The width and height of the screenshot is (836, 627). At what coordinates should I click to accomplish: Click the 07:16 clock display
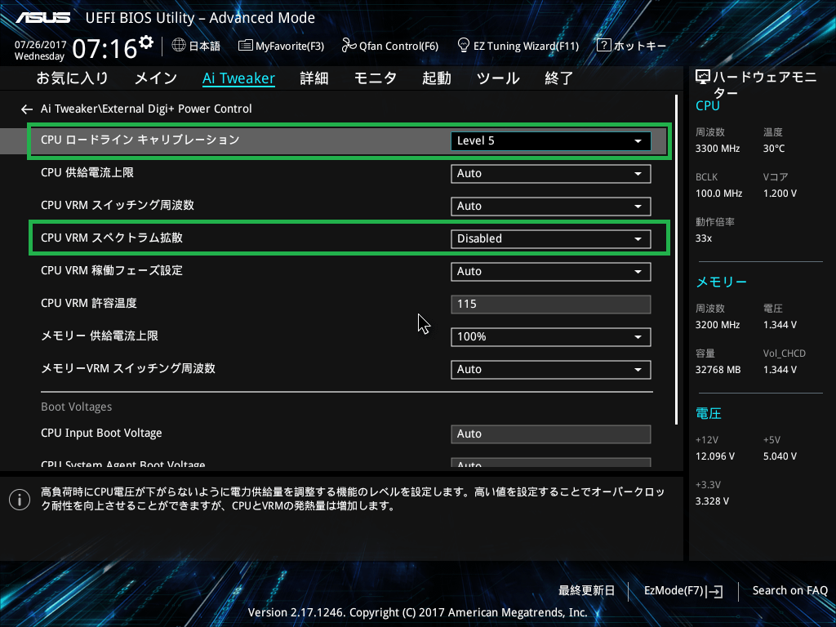click(x=104, y=49)
